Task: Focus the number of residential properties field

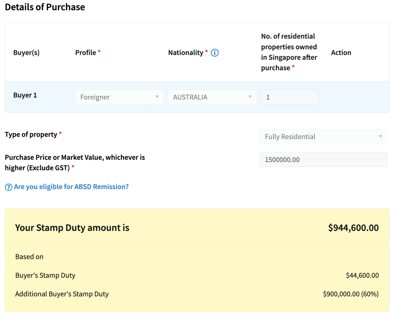Action: pyautogui.click(x=290, y=97)
